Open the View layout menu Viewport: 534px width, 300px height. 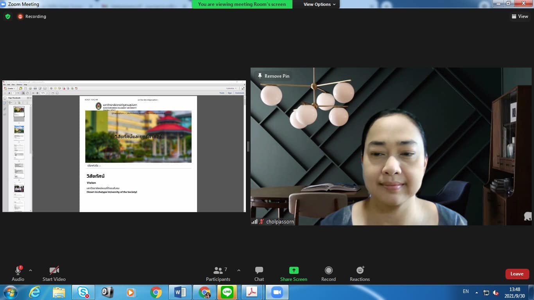[x=520, y=16]
